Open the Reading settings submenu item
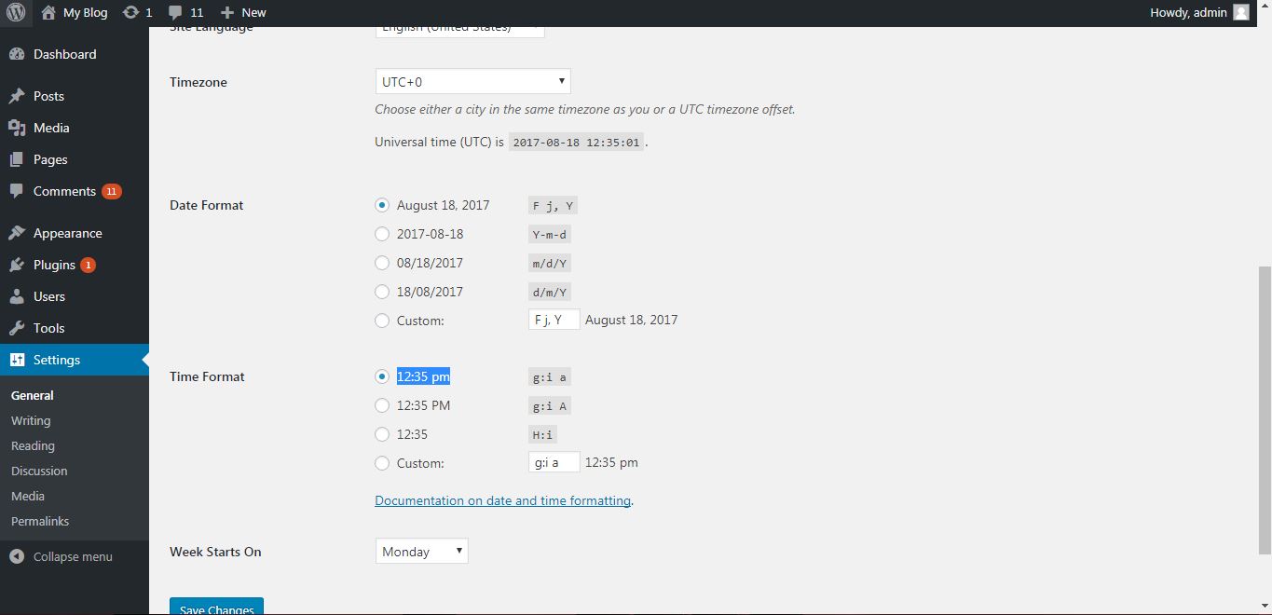The height and width of the screenshot is (615, 1272). click(x=33, y=445)
